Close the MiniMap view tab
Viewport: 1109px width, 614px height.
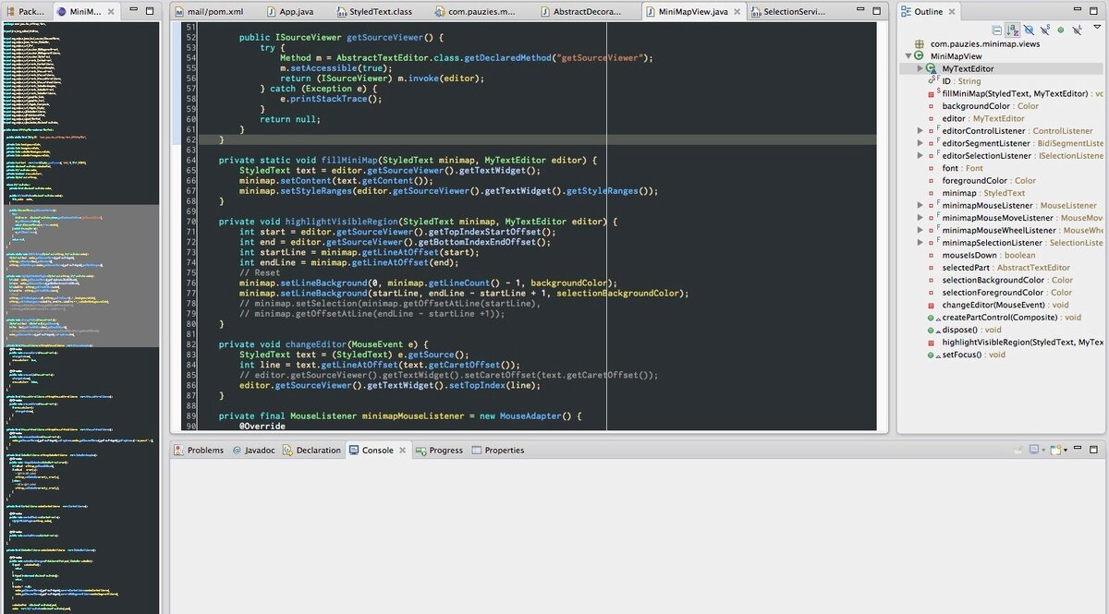[x=111, y=12]
